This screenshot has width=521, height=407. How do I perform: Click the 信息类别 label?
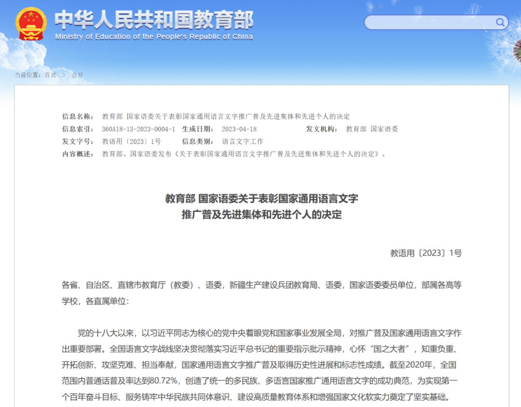click(x=197, y=142)
